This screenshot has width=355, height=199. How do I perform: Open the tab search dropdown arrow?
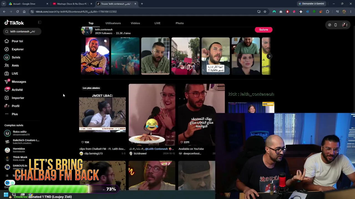[3, 4]
